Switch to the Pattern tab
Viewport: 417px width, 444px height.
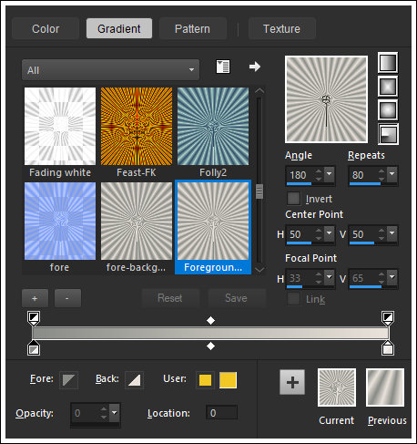coord(192,28)
